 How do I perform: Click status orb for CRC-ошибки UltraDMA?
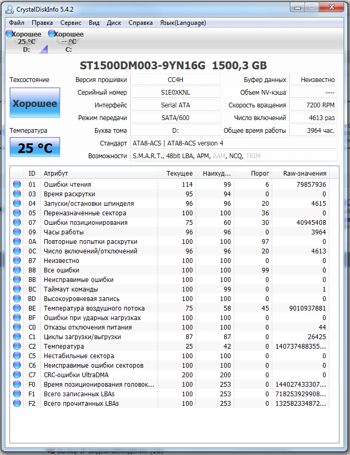click(17, 375)
